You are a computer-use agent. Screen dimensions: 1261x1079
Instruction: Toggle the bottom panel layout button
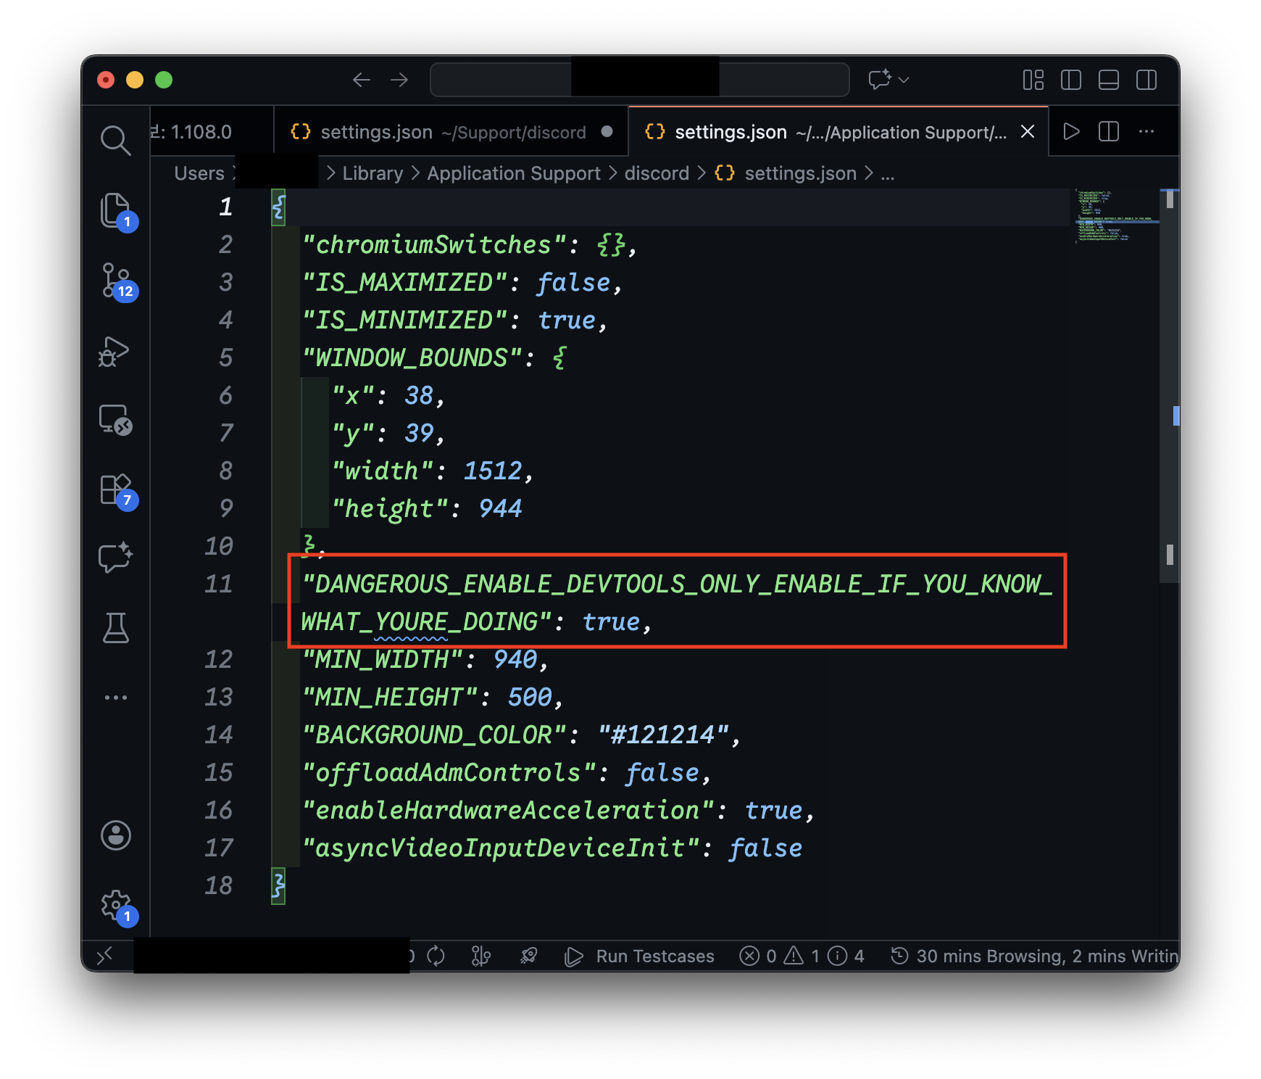click(1108, 80)
